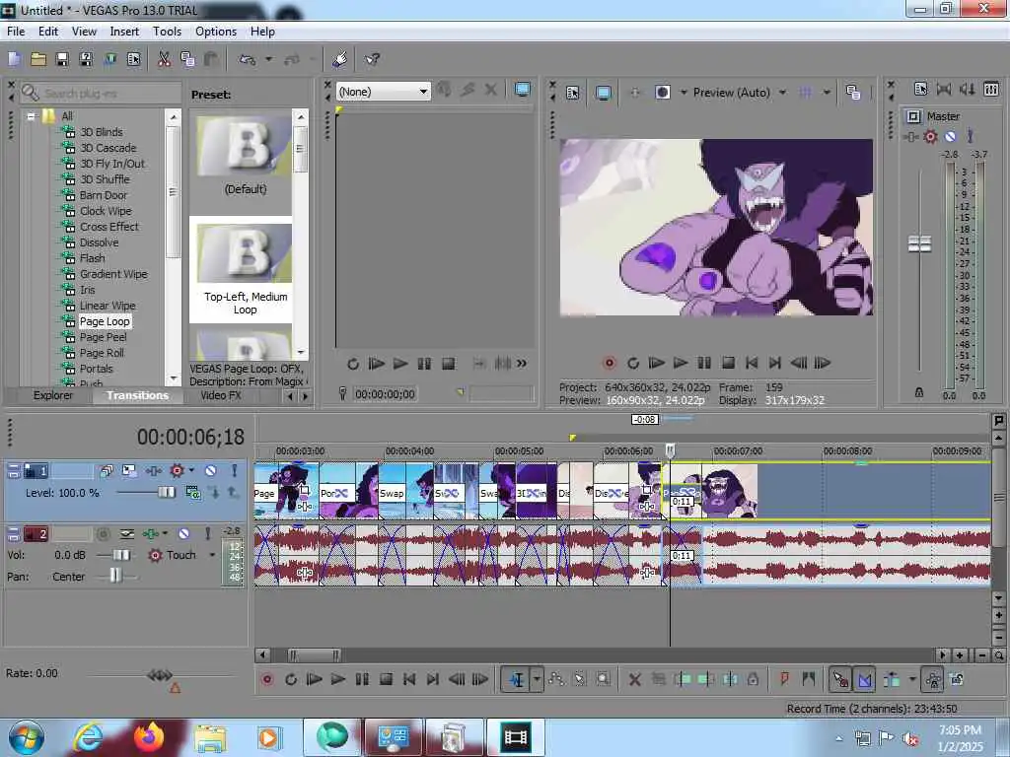Solo video track 1
The width and height of the screenshot is (1010, 757).
[x=235, y=471]
